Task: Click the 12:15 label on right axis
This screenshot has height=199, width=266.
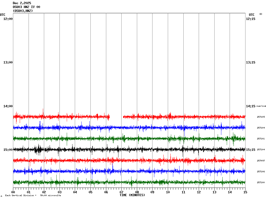Action: [250, 19]
